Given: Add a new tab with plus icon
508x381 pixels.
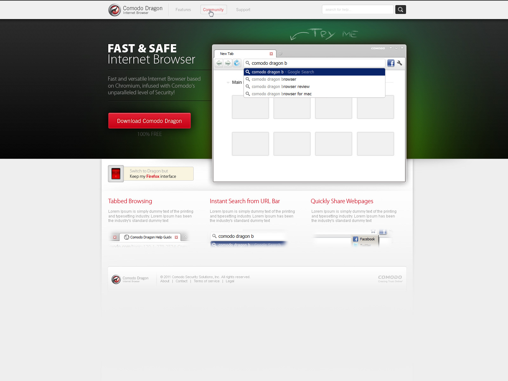Looking at the screenshot, I should click(x=280, y=53).
